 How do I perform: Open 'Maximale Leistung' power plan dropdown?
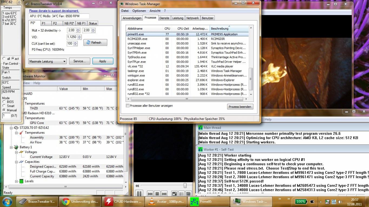pos(47,61)
